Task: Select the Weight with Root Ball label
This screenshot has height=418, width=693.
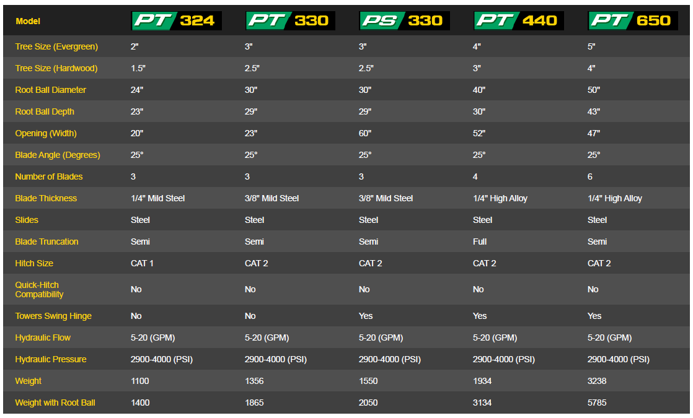Action: point(55,403)
